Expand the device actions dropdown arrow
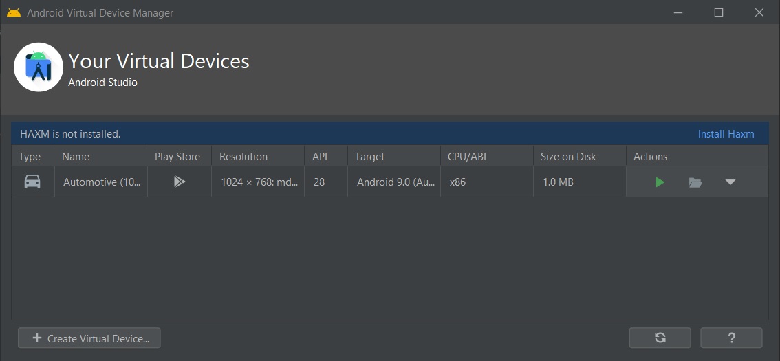Image resolution: width=780 pixels, height=361 pixels. coord(730,182)
